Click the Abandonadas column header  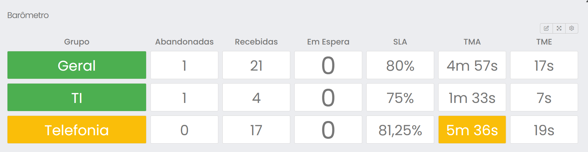click(184, 42)
